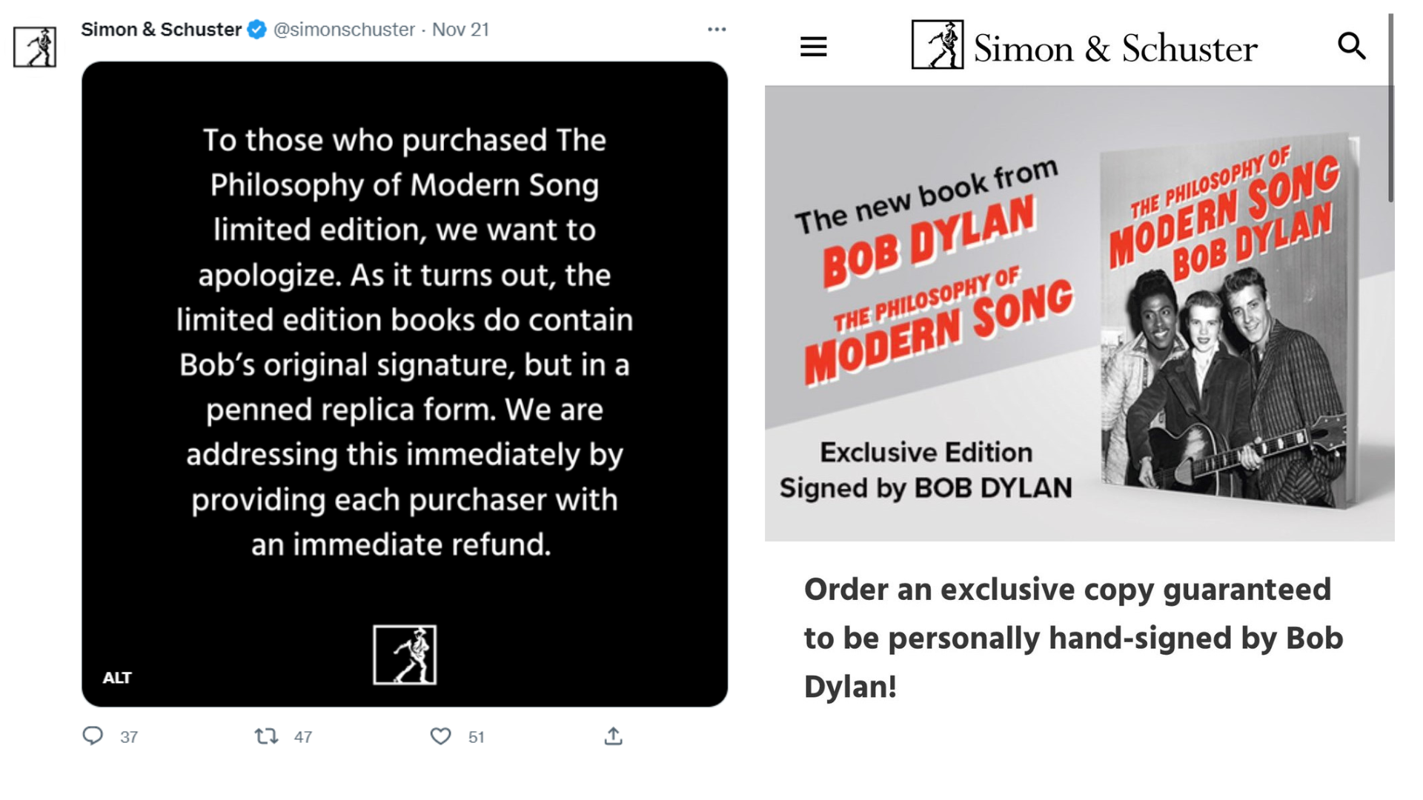This screenshot has height=800, width=1423.
Task: Click the webpage vertical scrollbar thumb
Action: (1390, 107)
